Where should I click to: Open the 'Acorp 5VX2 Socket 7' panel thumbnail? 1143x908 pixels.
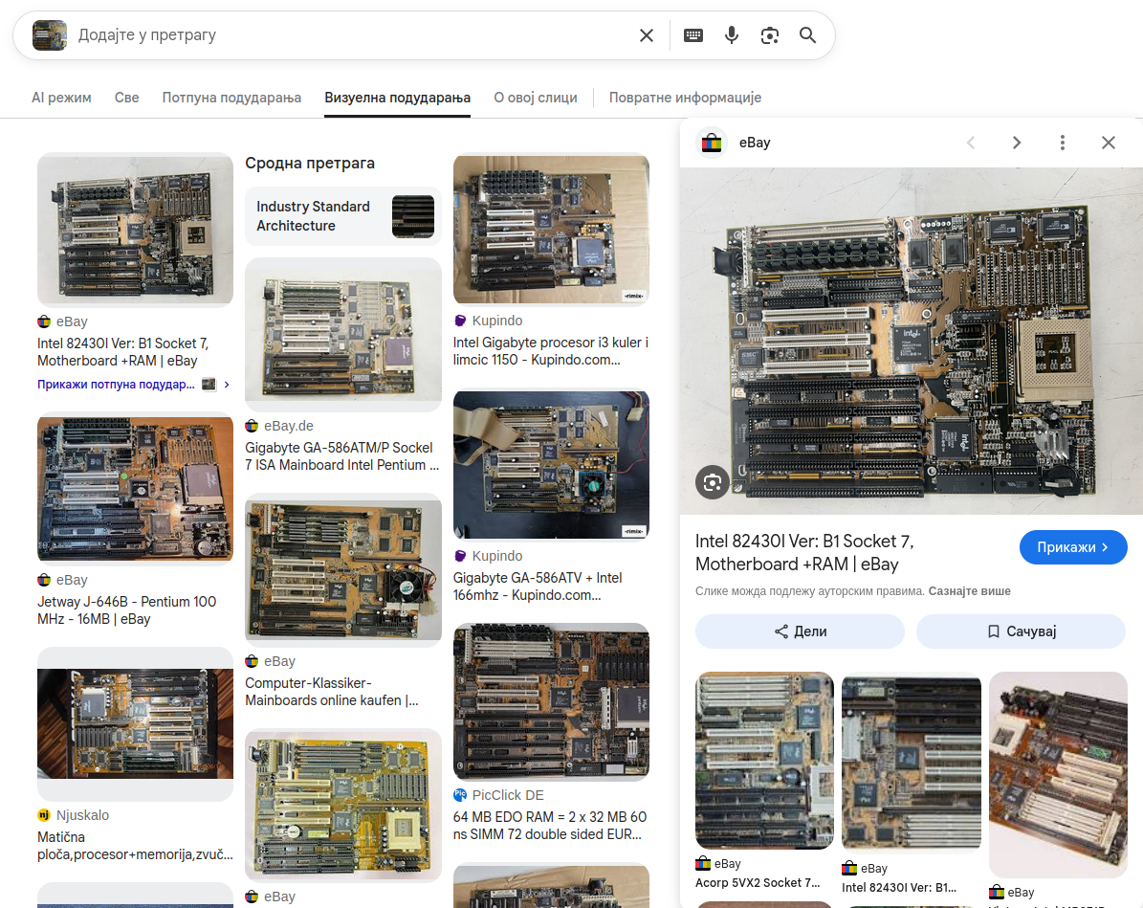(x=764, y=761)
